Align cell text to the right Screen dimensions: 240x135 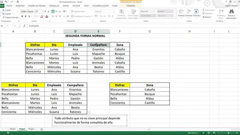tap(60, 16)
